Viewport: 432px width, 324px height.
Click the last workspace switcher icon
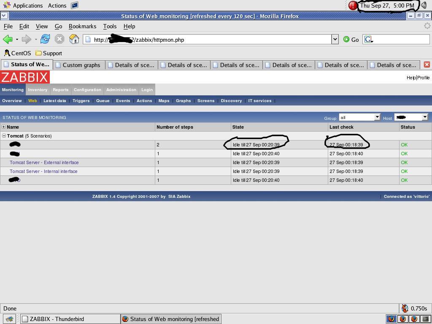[425, 319]
